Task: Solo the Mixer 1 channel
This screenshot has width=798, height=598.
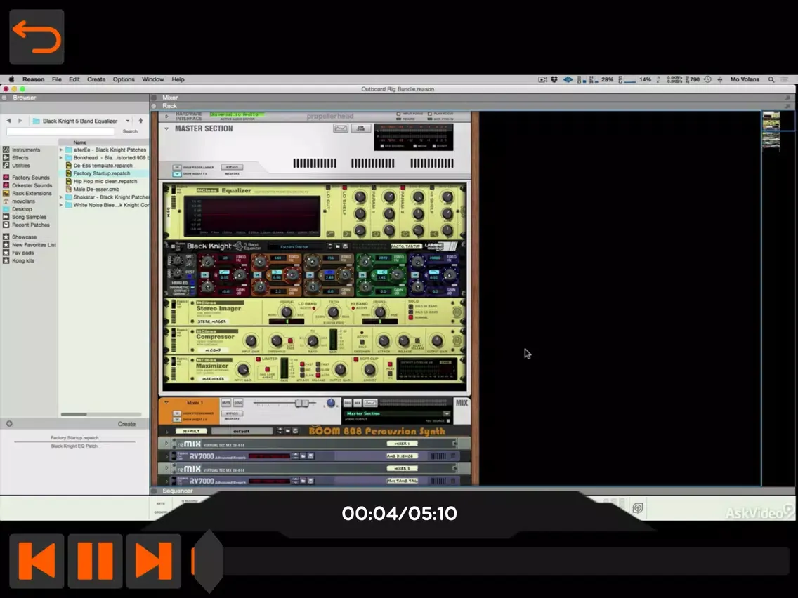Action: coord(237,403)
